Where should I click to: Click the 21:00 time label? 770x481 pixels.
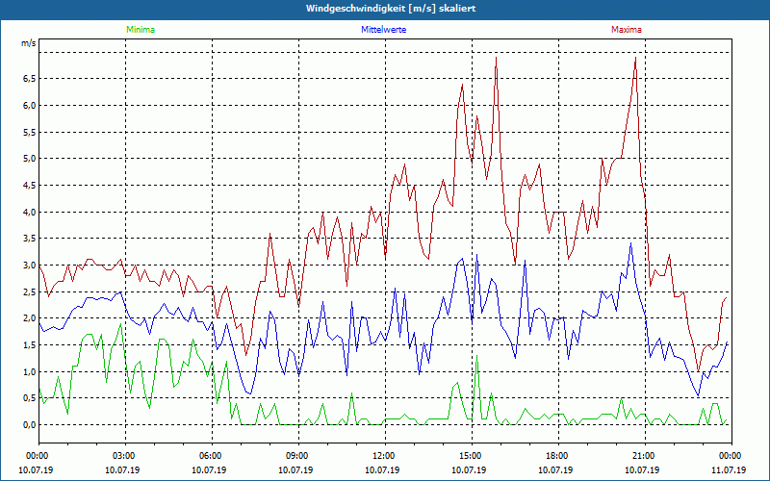(x=644, y=456)
